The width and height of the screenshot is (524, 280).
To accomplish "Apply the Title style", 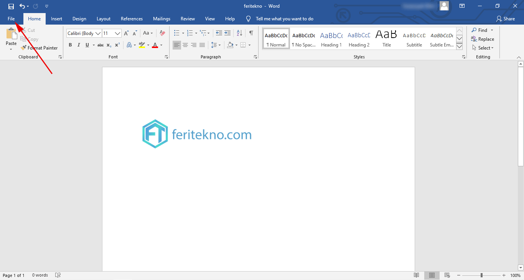I will point(387,39).
